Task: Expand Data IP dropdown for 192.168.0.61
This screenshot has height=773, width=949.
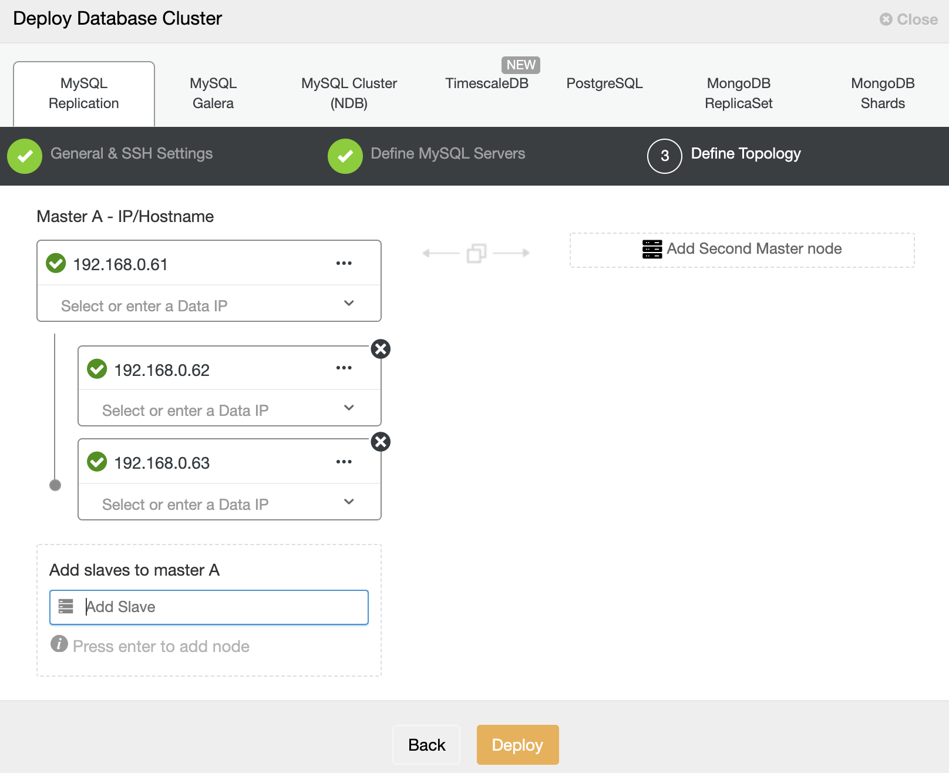Action: [x=349, y=304]
